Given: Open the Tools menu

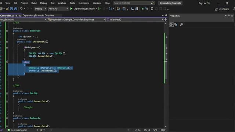Looking at the screenshot, I should [x=72, y=3].
